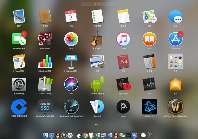Open the documents stack in Dock
The image size is (198, 139).
pyautogui.click(x=143, y=135)
